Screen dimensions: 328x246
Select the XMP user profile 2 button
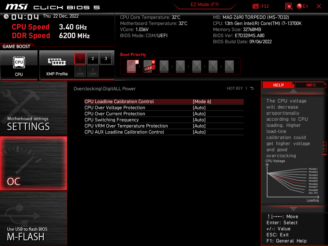pyautogui.click(x=93, y=71)
